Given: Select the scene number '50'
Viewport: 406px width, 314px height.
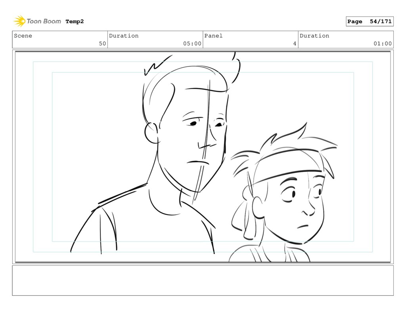Looking at the screenshot, I should (103, 44).
